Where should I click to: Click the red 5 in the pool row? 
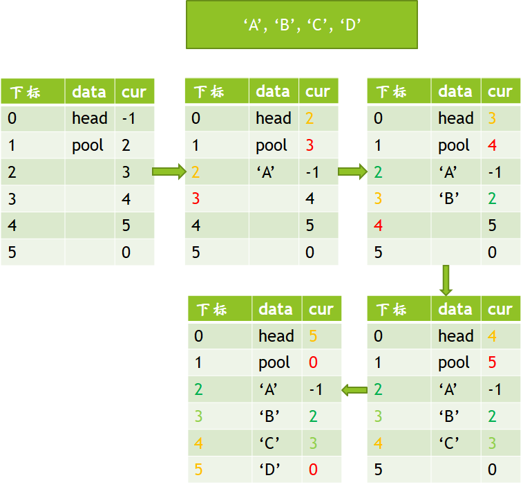[492, 362]
